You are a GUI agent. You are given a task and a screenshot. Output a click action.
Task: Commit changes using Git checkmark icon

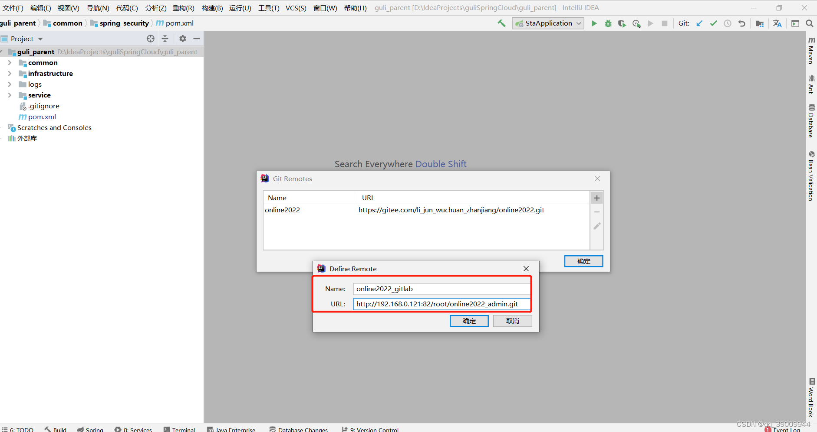pyautogui.click(x=714, y=23)
